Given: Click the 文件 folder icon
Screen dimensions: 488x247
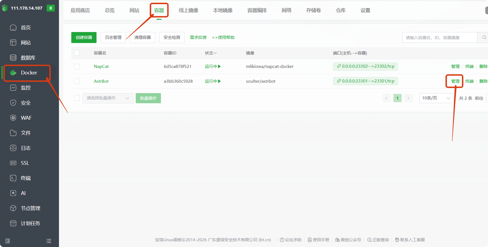Looking at the screenshot, I should pos(13,133).
